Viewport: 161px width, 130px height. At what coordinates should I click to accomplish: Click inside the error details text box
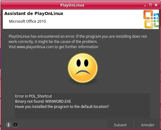(x=83, y=106)
